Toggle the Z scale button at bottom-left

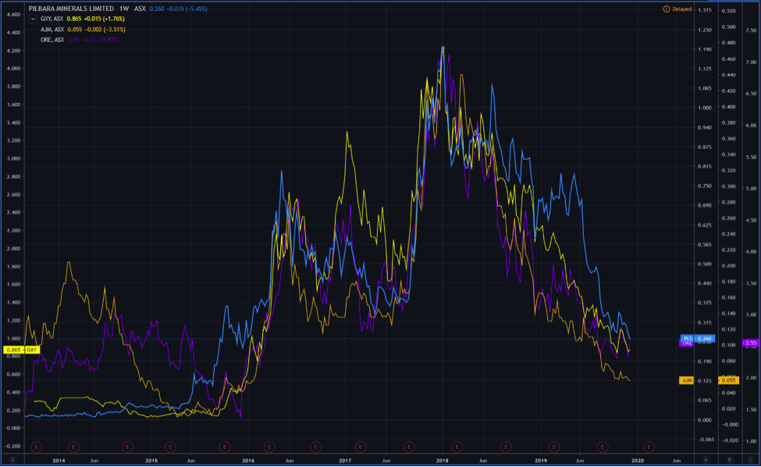point(12,460)
